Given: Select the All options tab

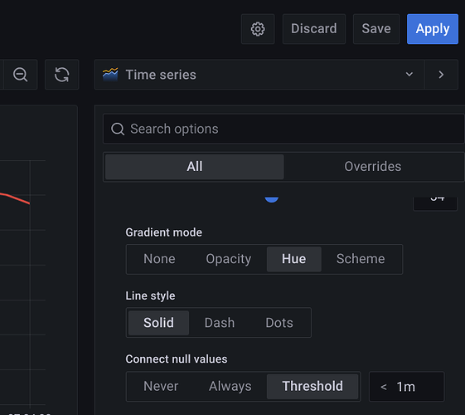Looking at the screenshot, I should pos(195,167).
